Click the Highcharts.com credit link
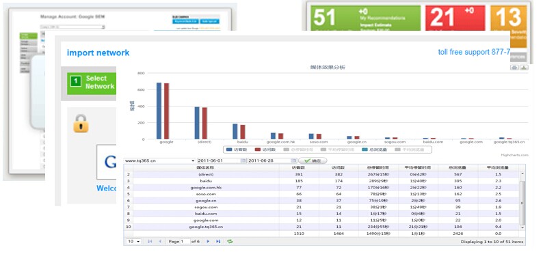The width and height of the screenshot is (543, 254). (514, 155)
